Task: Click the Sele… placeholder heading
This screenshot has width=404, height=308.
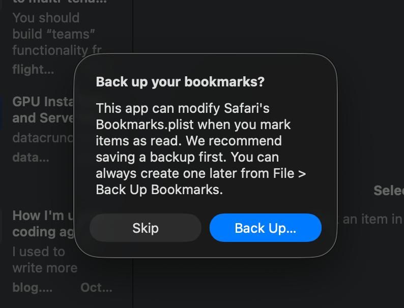Action: [389, 191]
